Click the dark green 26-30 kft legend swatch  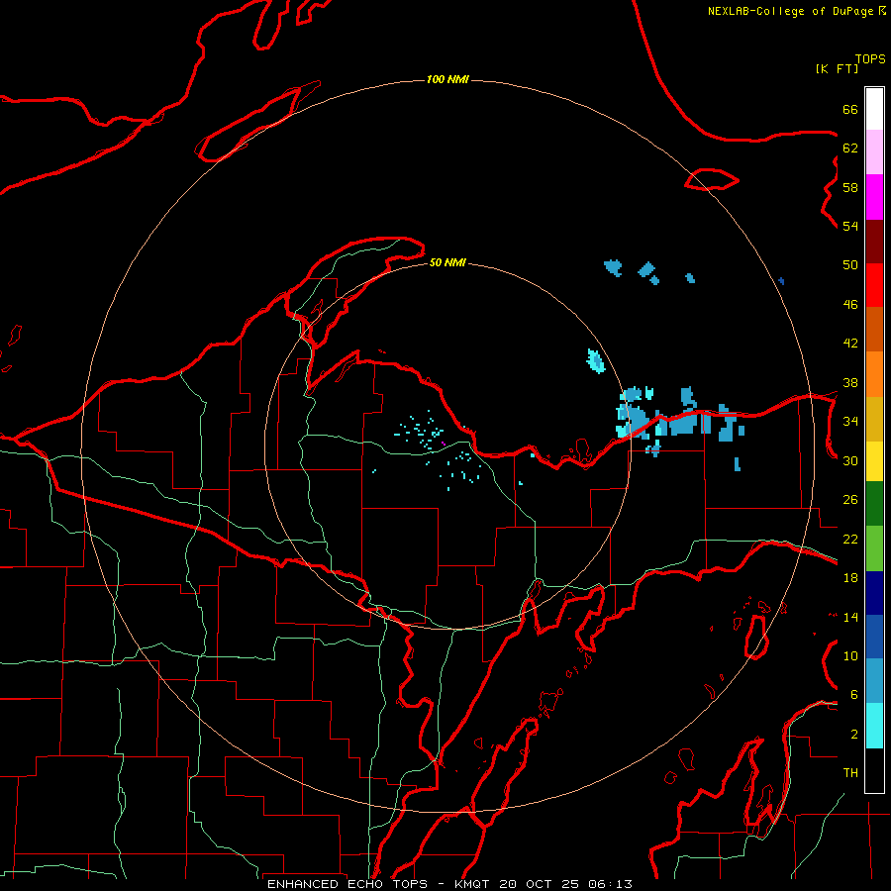pyautogui.click(x=874, y=504)
